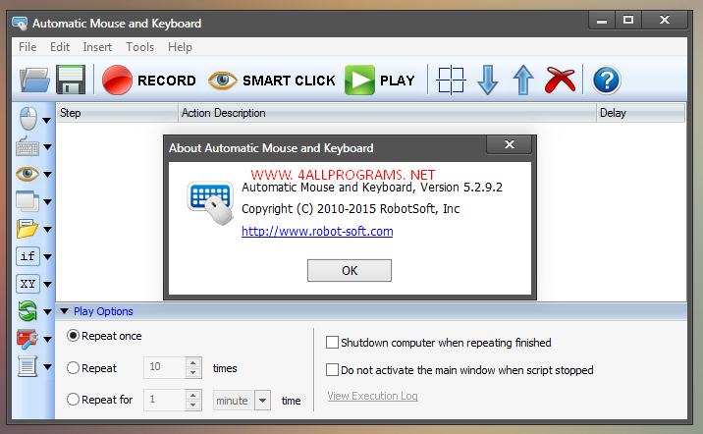Click the Action Description column header
This screenshot has height=434, width=703.
coord(388,113)
